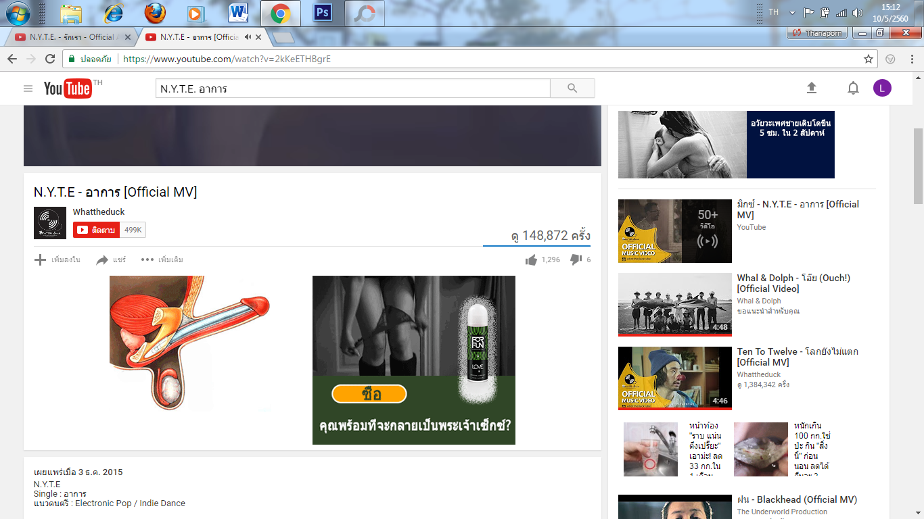Select the N.Y.T.E - อาการ tab
The image size is (924, 519).
(199, 37)
